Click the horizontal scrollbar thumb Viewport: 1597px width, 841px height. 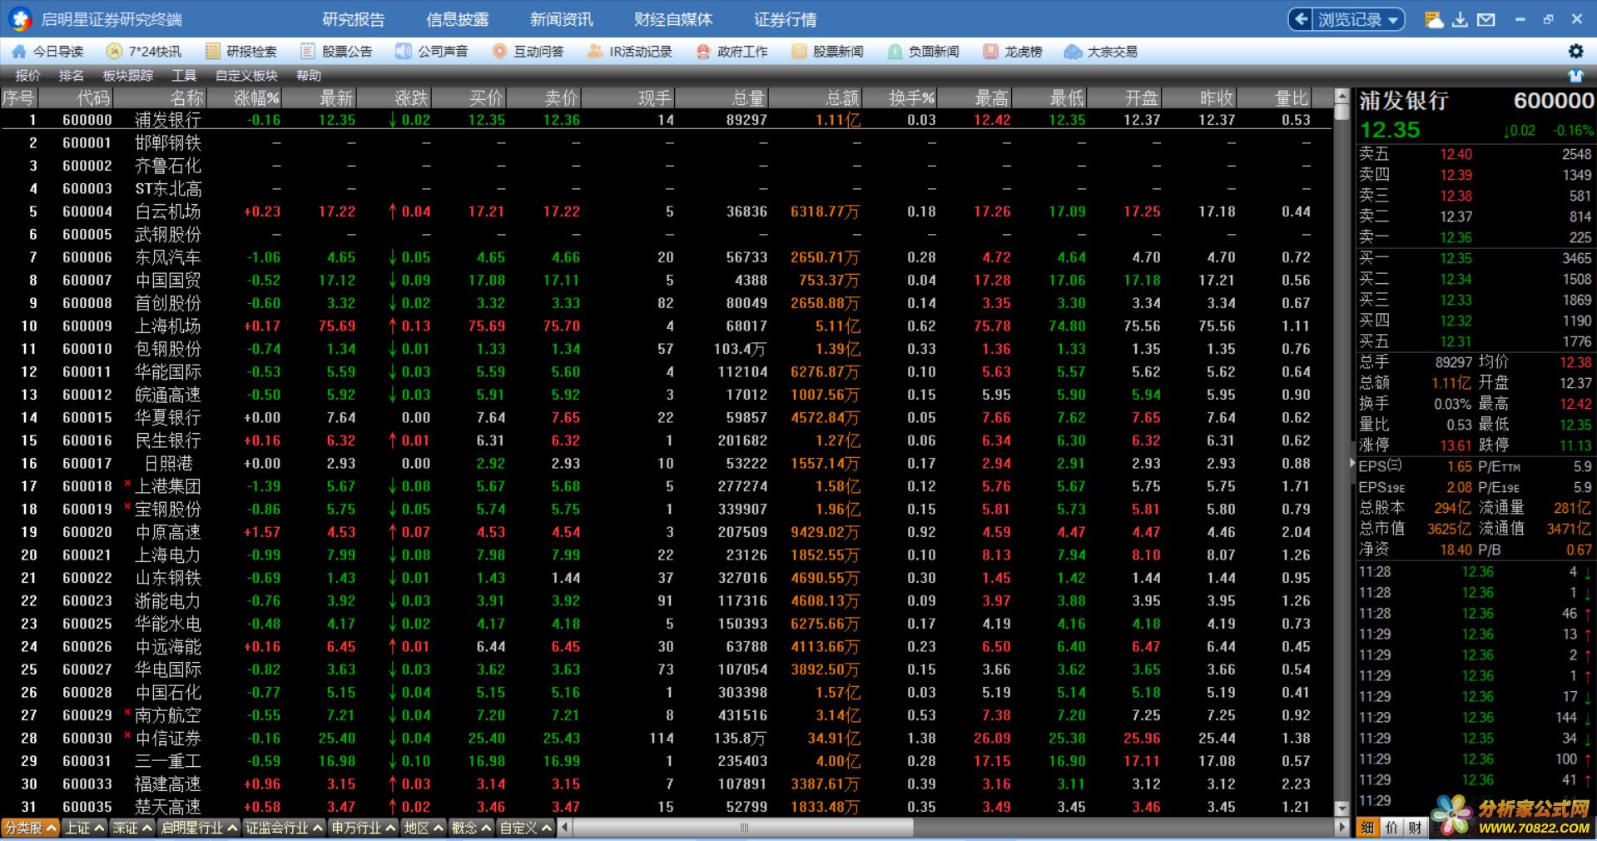743,828
